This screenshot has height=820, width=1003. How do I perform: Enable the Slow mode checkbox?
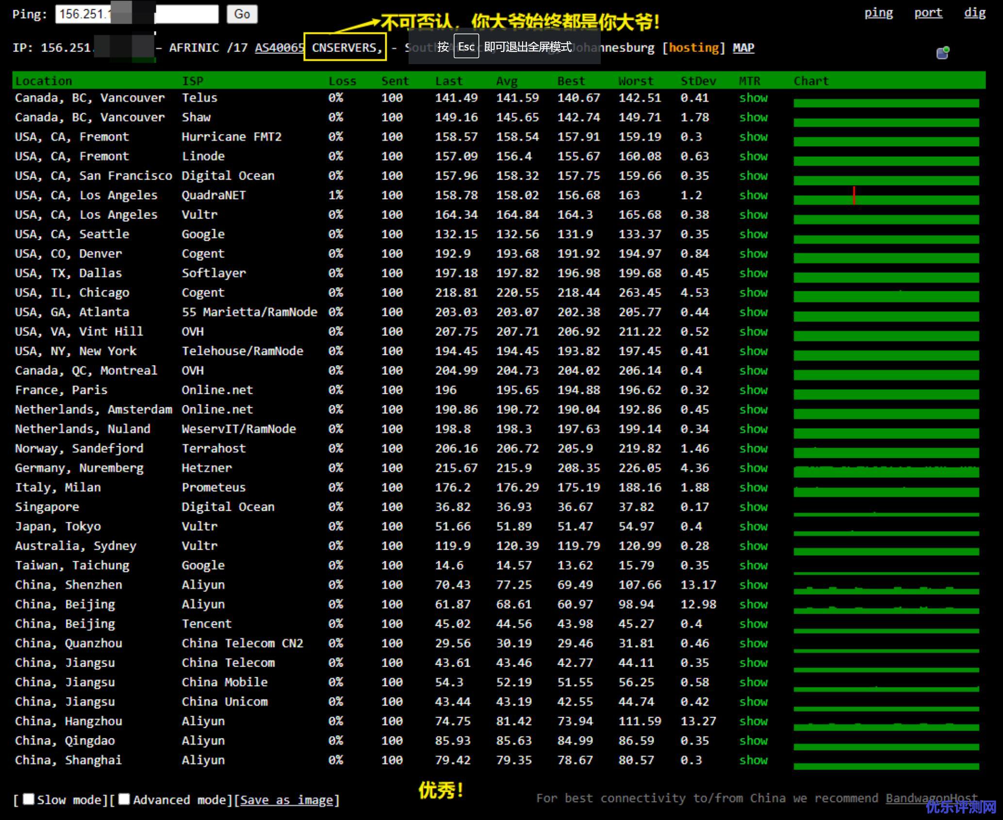(29, 799)
